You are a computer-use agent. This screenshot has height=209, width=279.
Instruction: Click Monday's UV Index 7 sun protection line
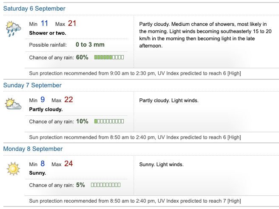(x=135, y=201)
